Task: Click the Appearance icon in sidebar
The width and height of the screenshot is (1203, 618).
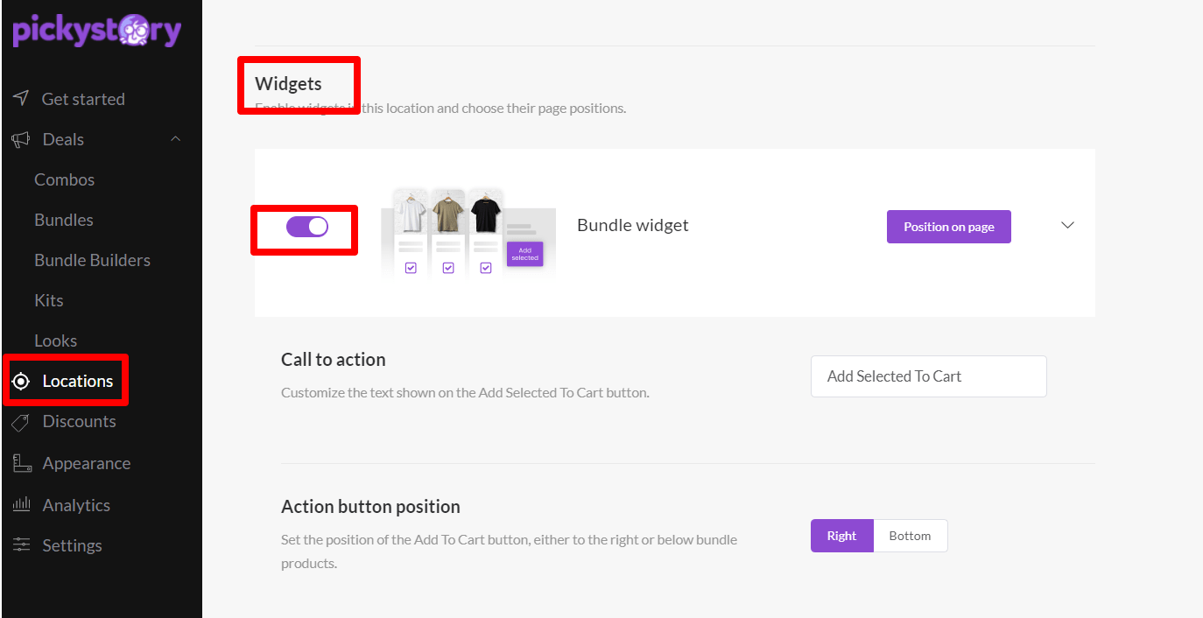Action: pyautogui.click(x=21, y=463)
